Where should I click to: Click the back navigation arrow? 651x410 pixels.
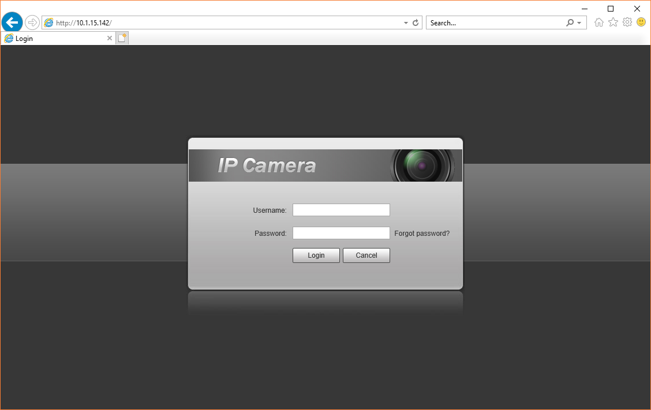click(x=12, y=22)
